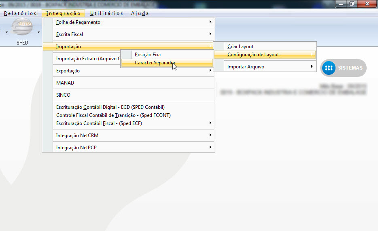Expand the Importar Arquivo submenu

pyautogui.click(x=246, y=67)
